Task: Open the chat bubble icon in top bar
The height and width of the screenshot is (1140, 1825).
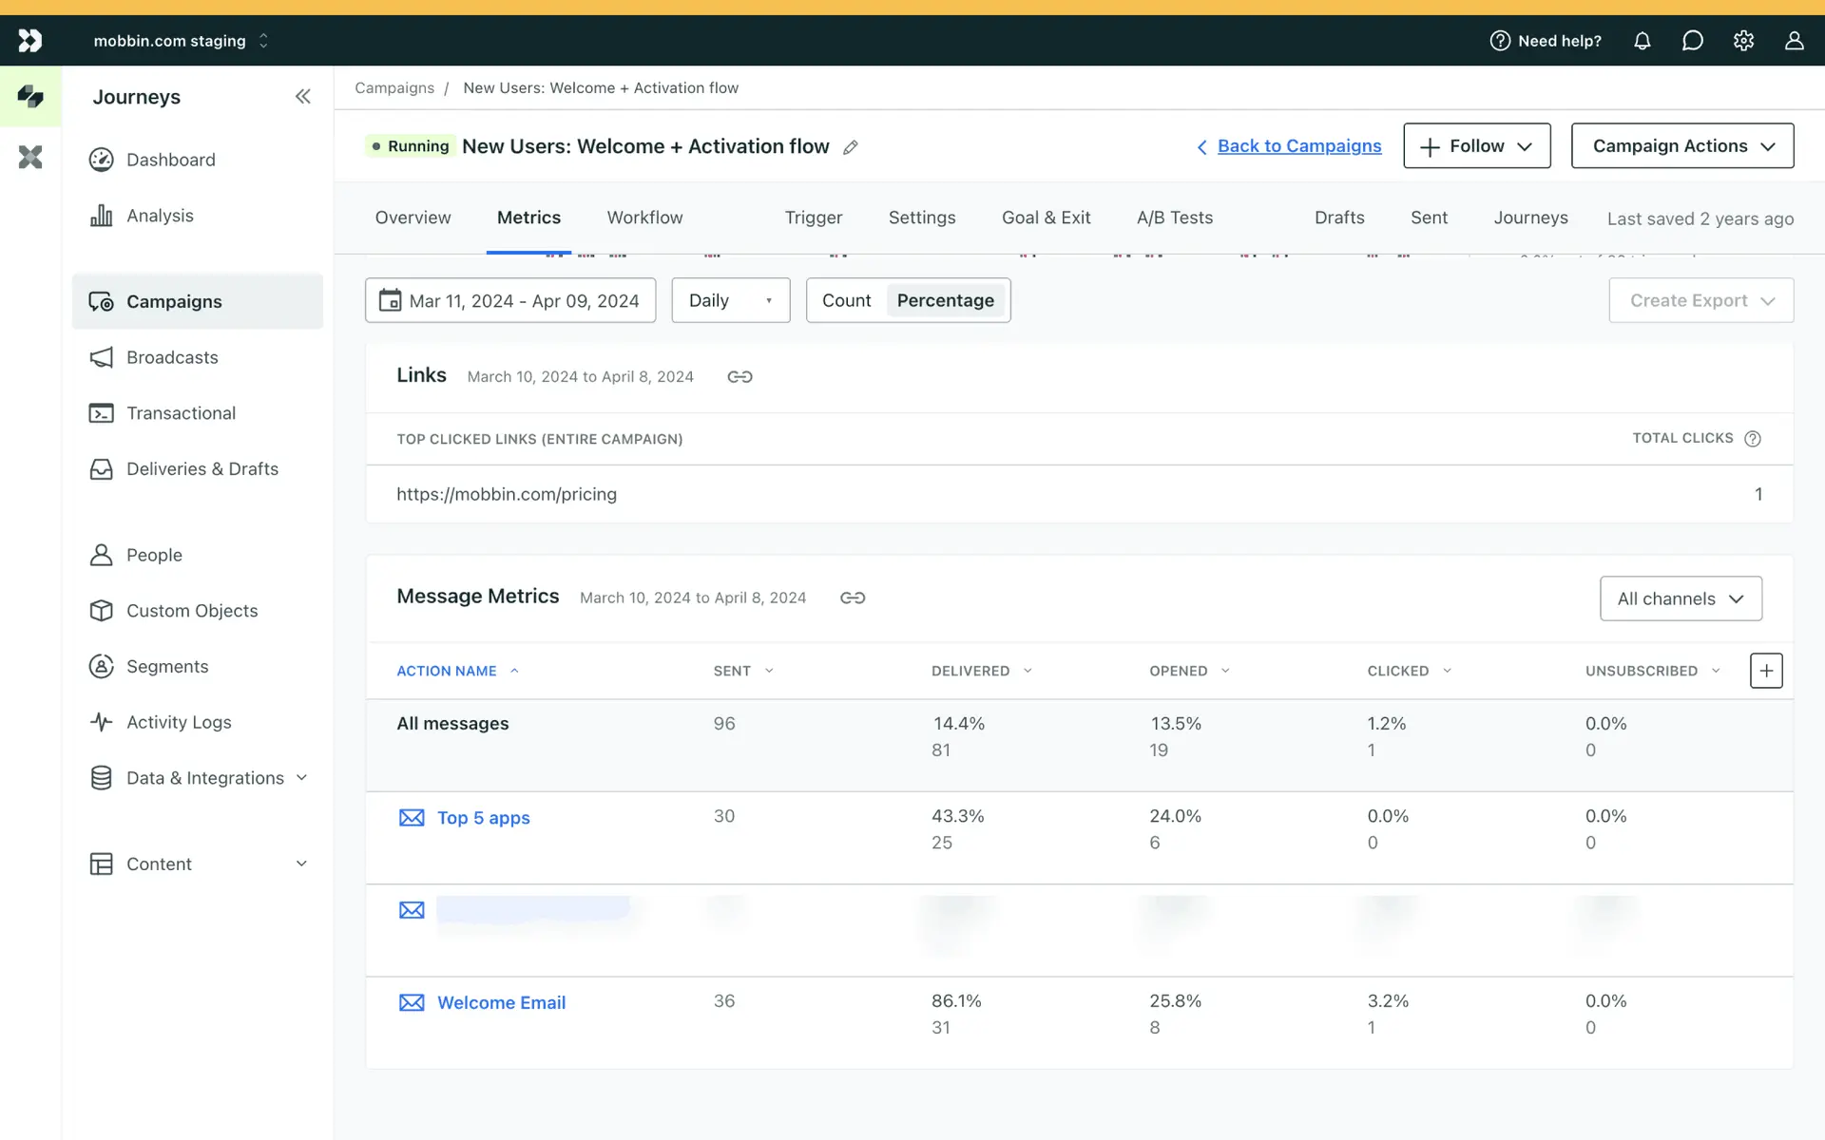Action: pyautogui.click(x=1692, y=41)
